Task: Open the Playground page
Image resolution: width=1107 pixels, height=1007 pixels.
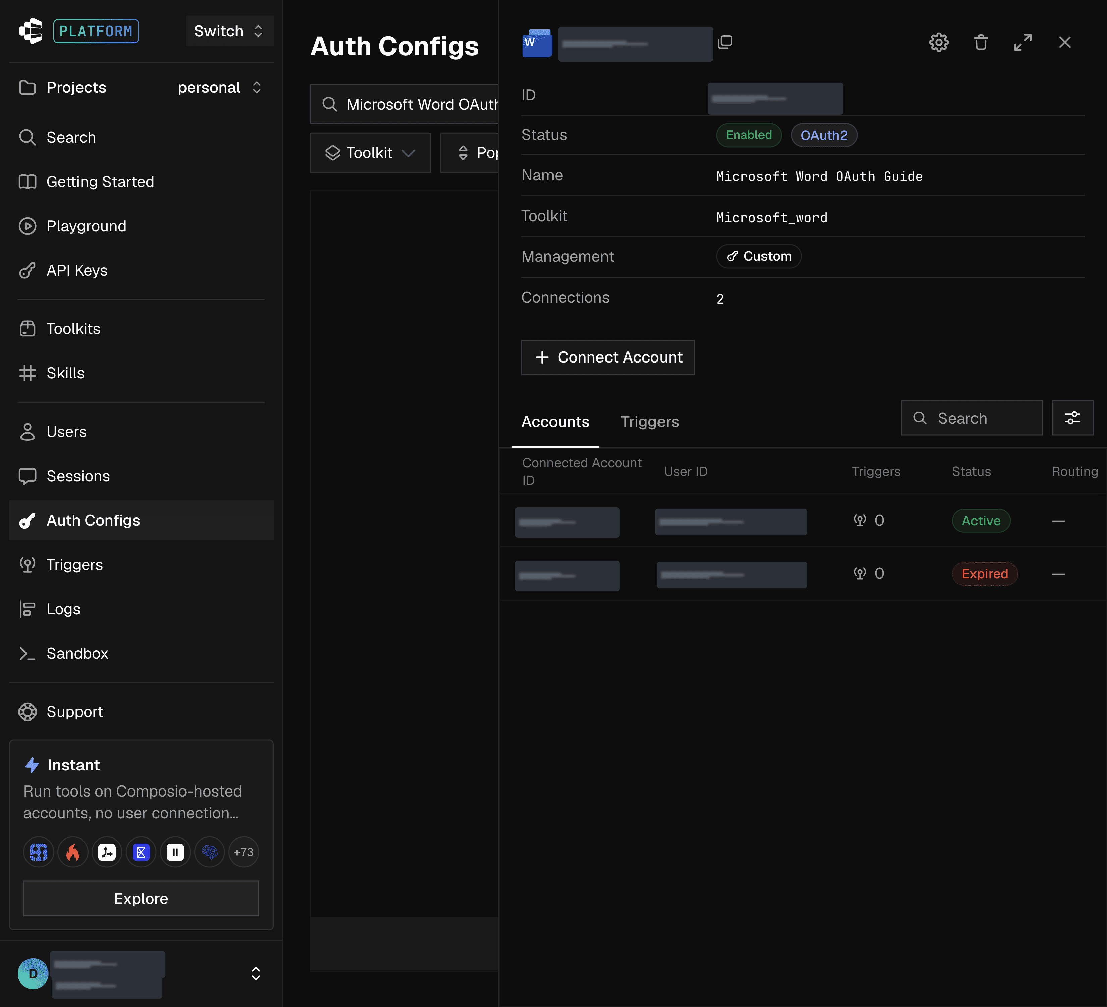Action: 141,226
